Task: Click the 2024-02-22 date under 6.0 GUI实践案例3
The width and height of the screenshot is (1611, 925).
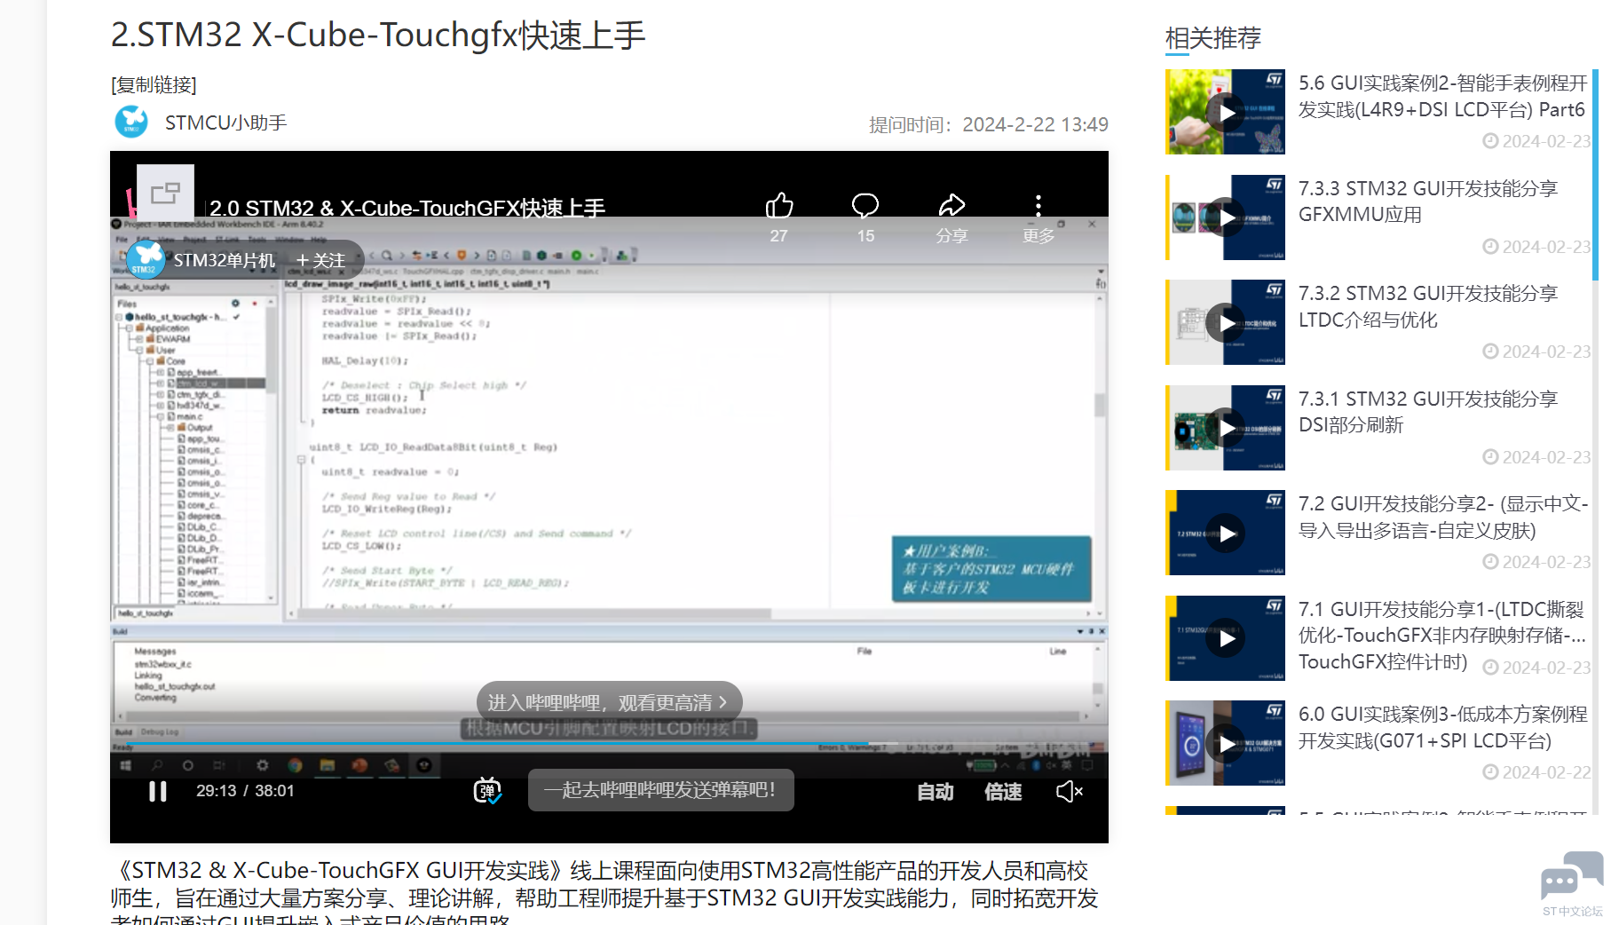Action: [x=1536, y=772]
